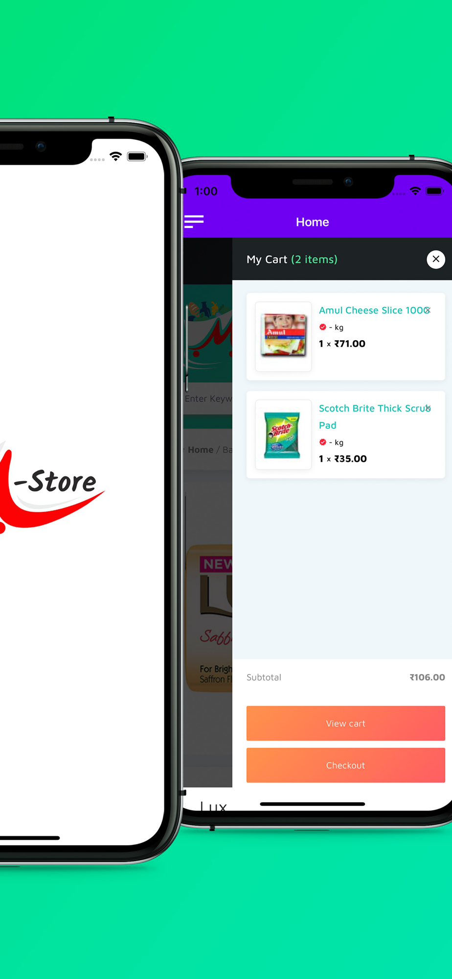Tap the red verified badge on Scotch Brite item
452x979 pixels.
323,442
